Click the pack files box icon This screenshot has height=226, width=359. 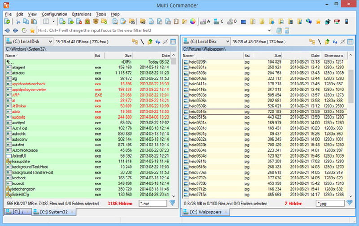coord(87,21)
